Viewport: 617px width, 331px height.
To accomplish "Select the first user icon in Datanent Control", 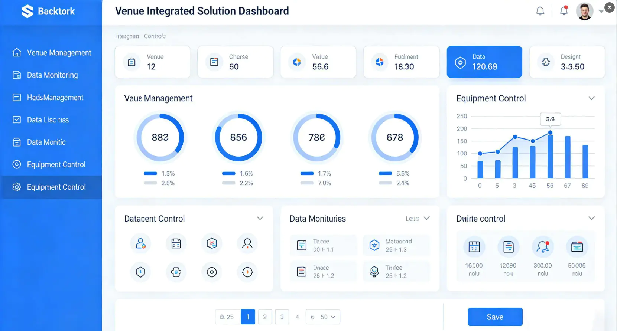I will click(x=140, y=243).
